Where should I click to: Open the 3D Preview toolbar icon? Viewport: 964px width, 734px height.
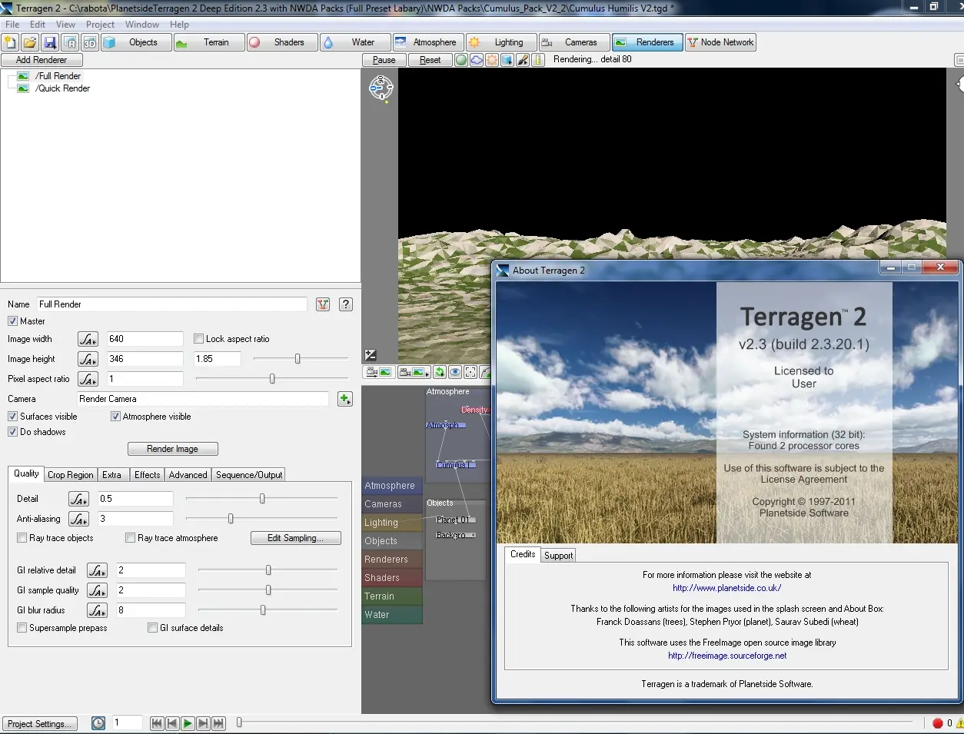[90, 43]
